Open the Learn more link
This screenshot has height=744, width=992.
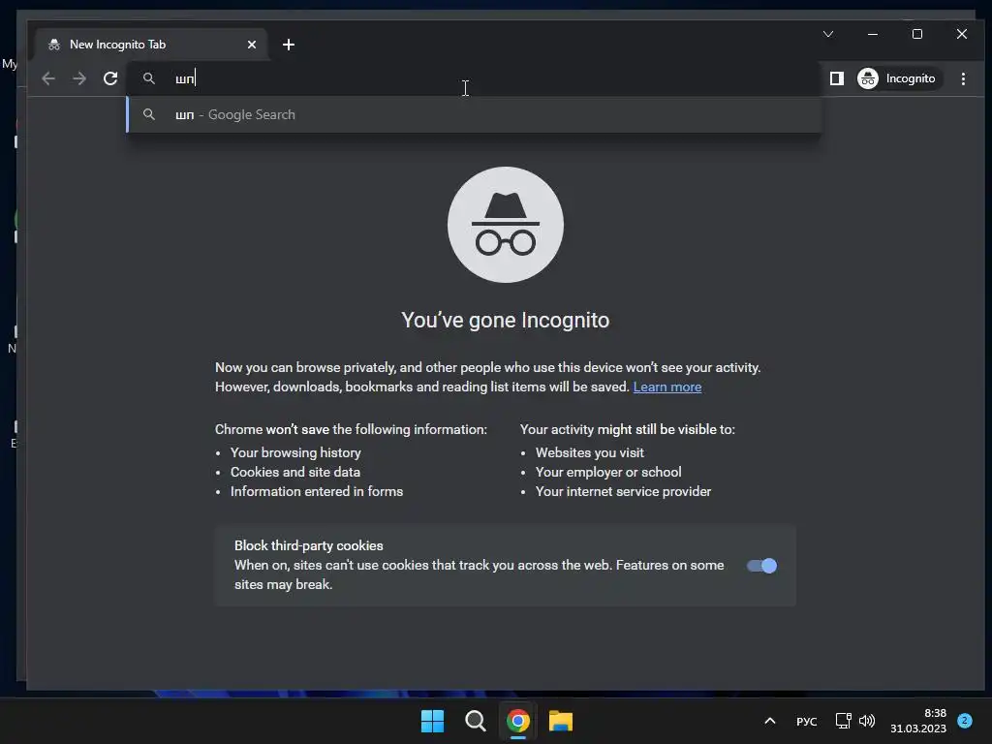click(x=666, y=387)
